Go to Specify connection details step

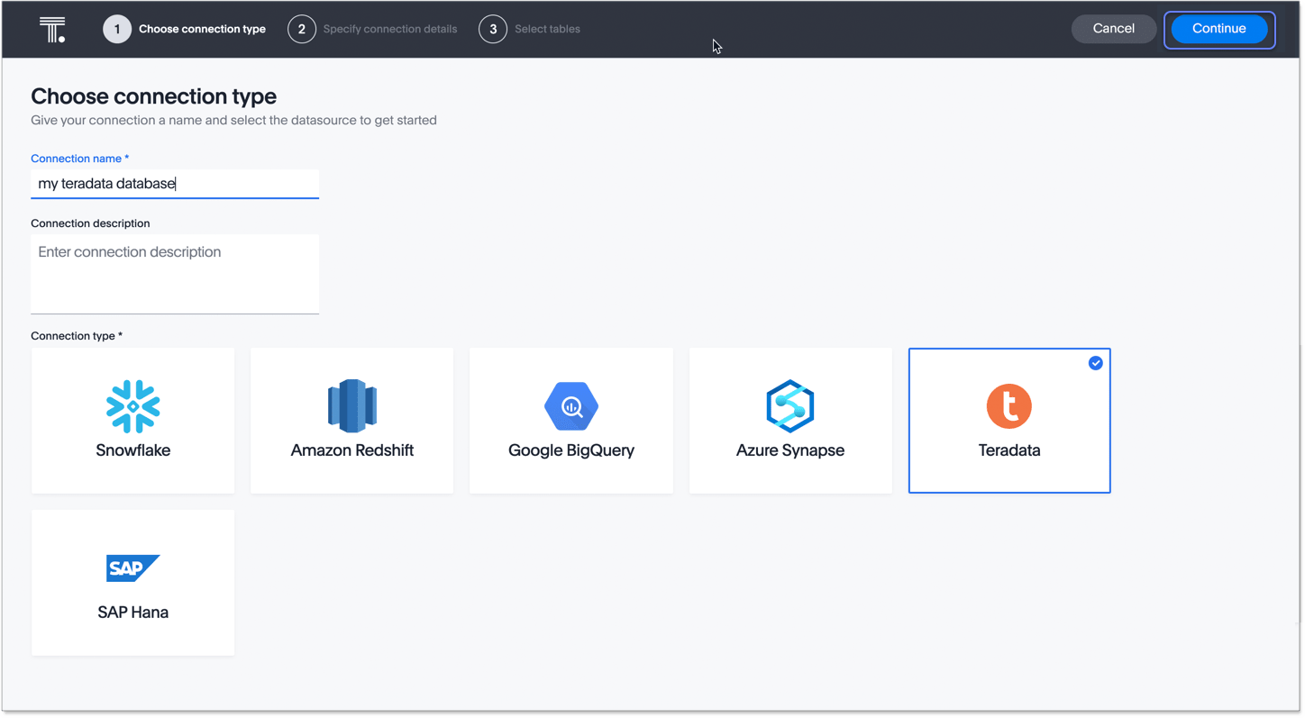pos(390,29)
